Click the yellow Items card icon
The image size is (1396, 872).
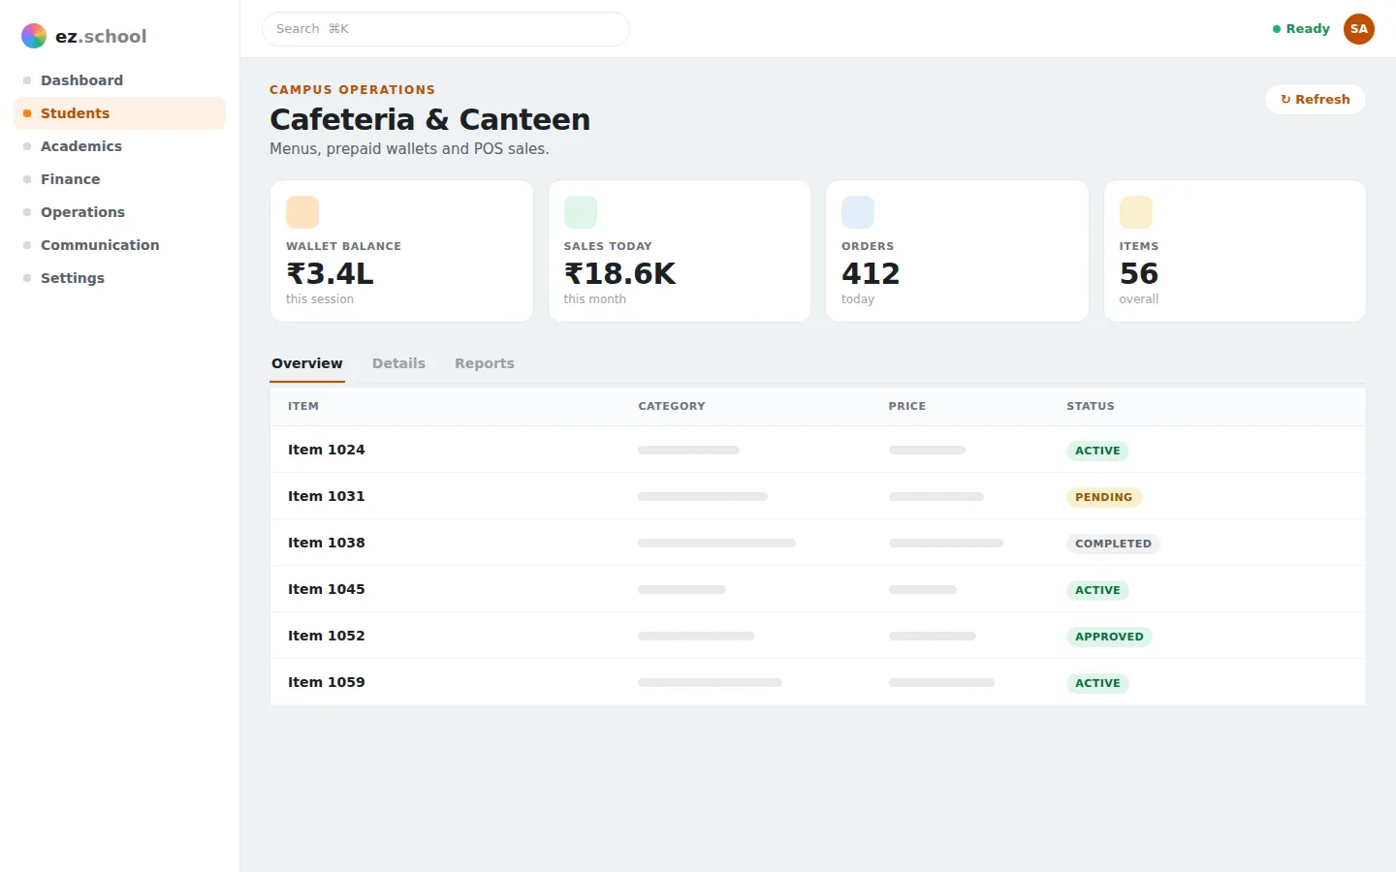(1136, 212)
